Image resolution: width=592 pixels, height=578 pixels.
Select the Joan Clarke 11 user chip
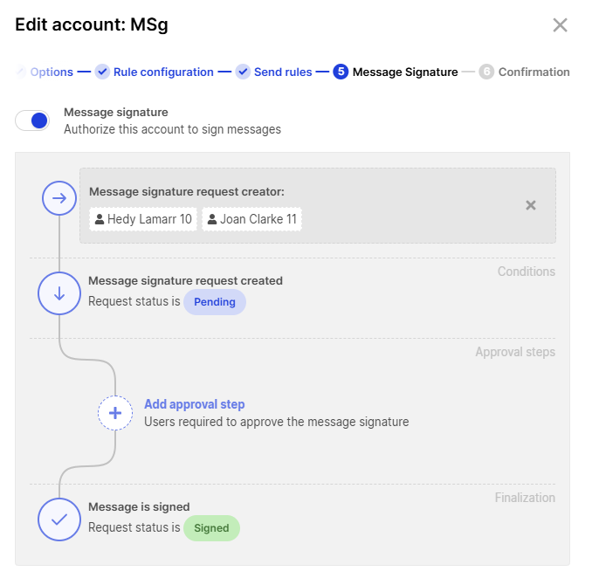pos(251,219)
